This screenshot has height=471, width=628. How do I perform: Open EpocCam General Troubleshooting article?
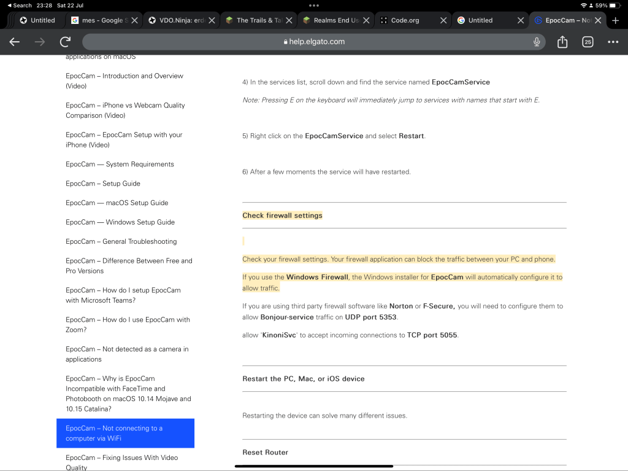[121, 241]
